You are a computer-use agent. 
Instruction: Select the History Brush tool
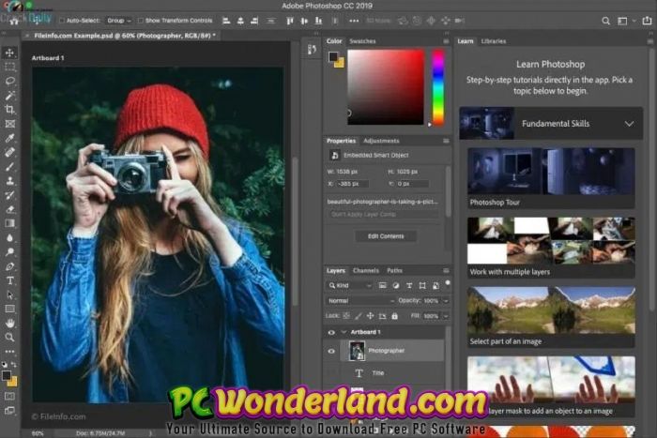click(9, 195)
